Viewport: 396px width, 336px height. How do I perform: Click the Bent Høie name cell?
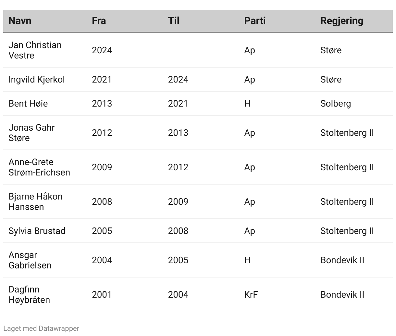point(28,104)
